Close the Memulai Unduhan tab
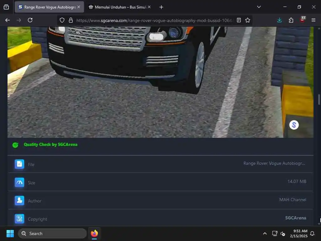Viewport: 321px width, 241px height. point(149,7)
